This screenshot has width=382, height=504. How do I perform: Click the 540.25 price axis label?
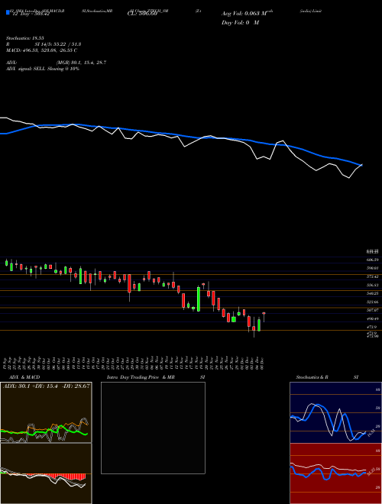[373, 293]
